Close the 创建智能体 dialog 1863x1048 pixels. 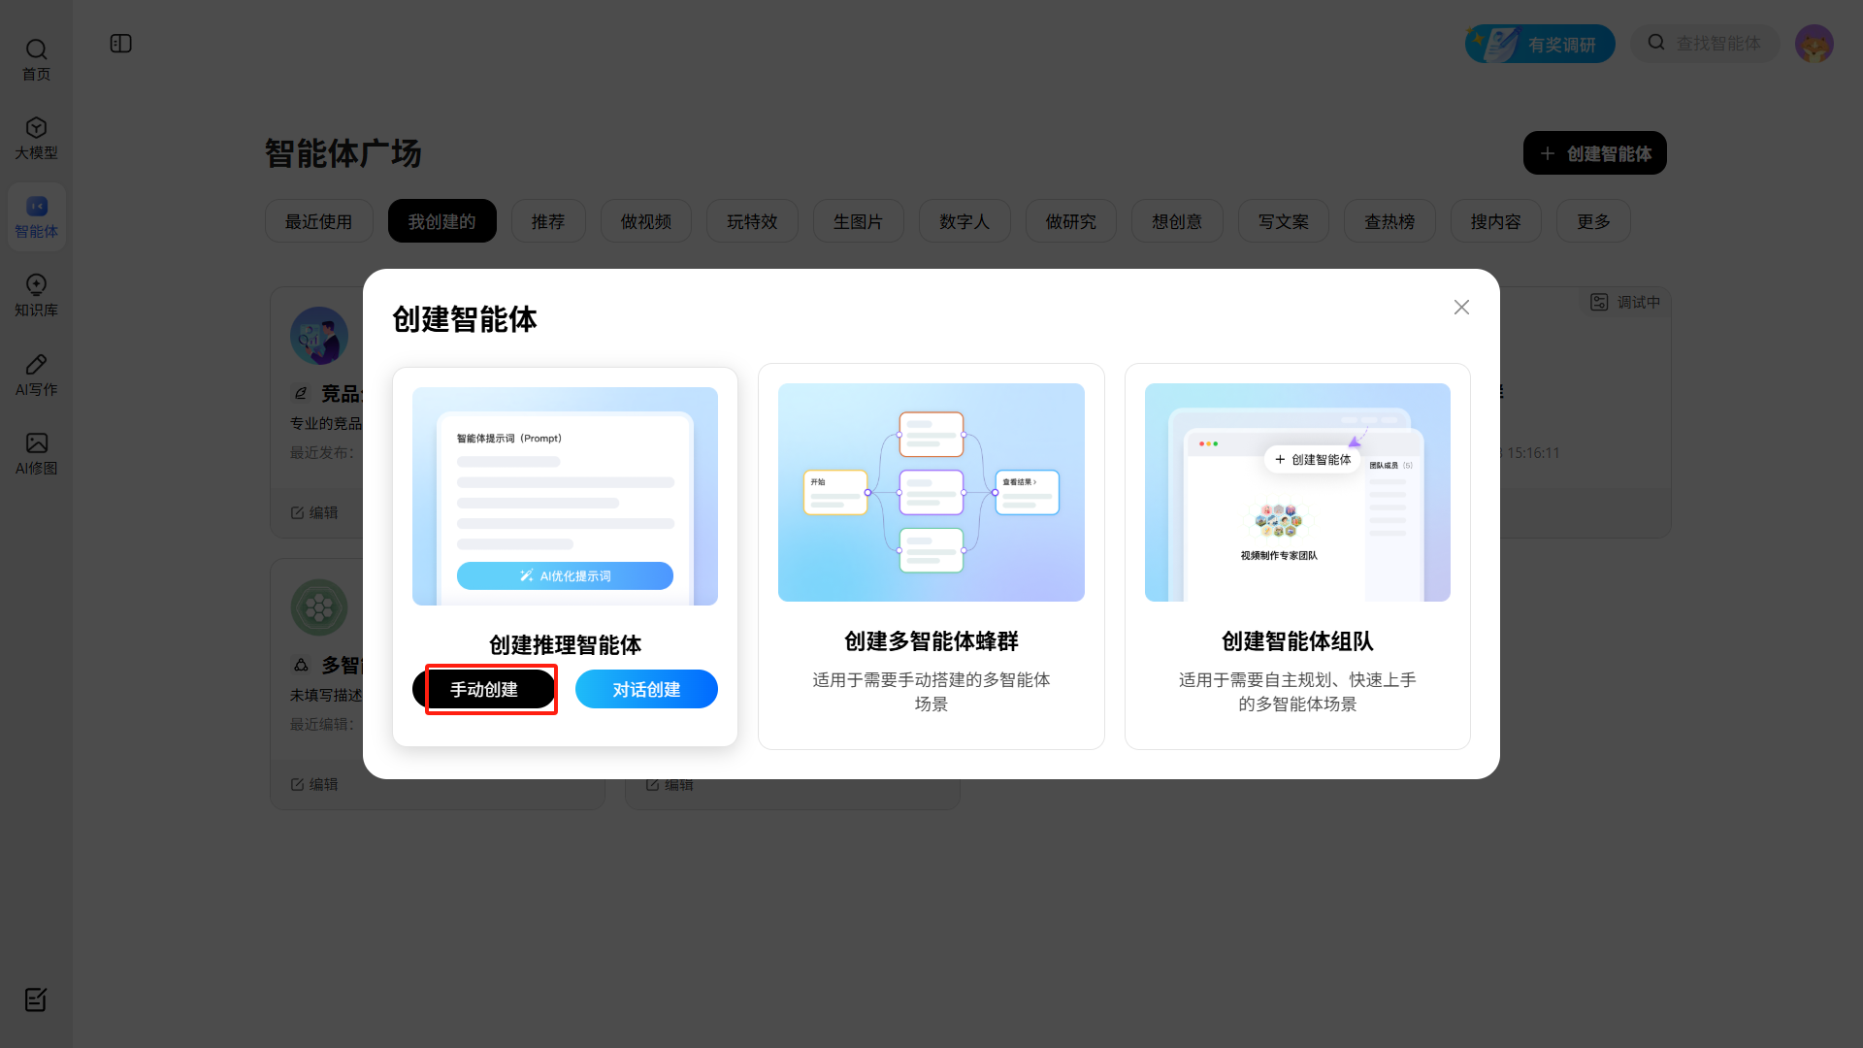1461,308
